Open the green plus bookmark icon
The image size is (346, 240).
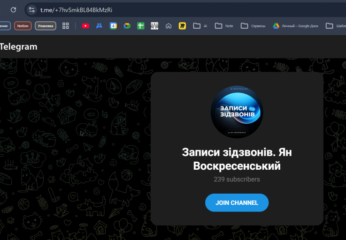click(x=141, y=26)
